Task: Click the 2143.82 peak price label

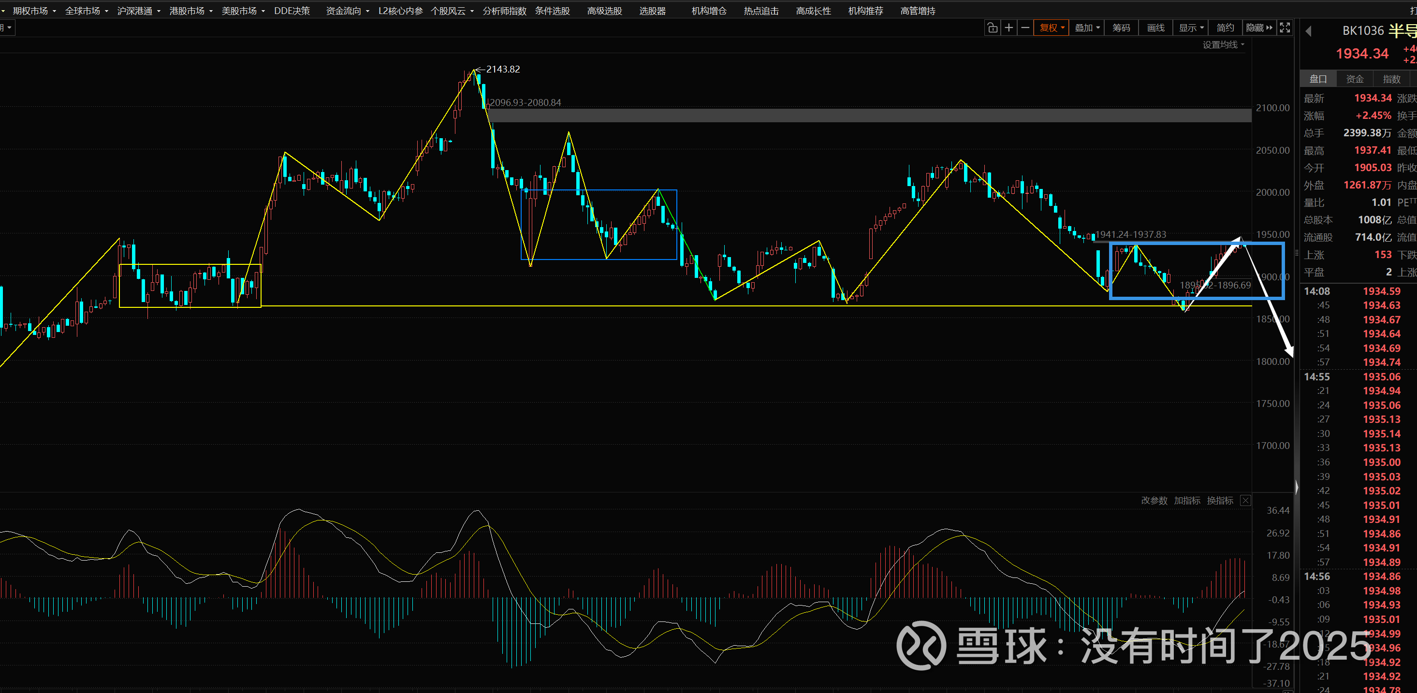Action: point(503,69)
